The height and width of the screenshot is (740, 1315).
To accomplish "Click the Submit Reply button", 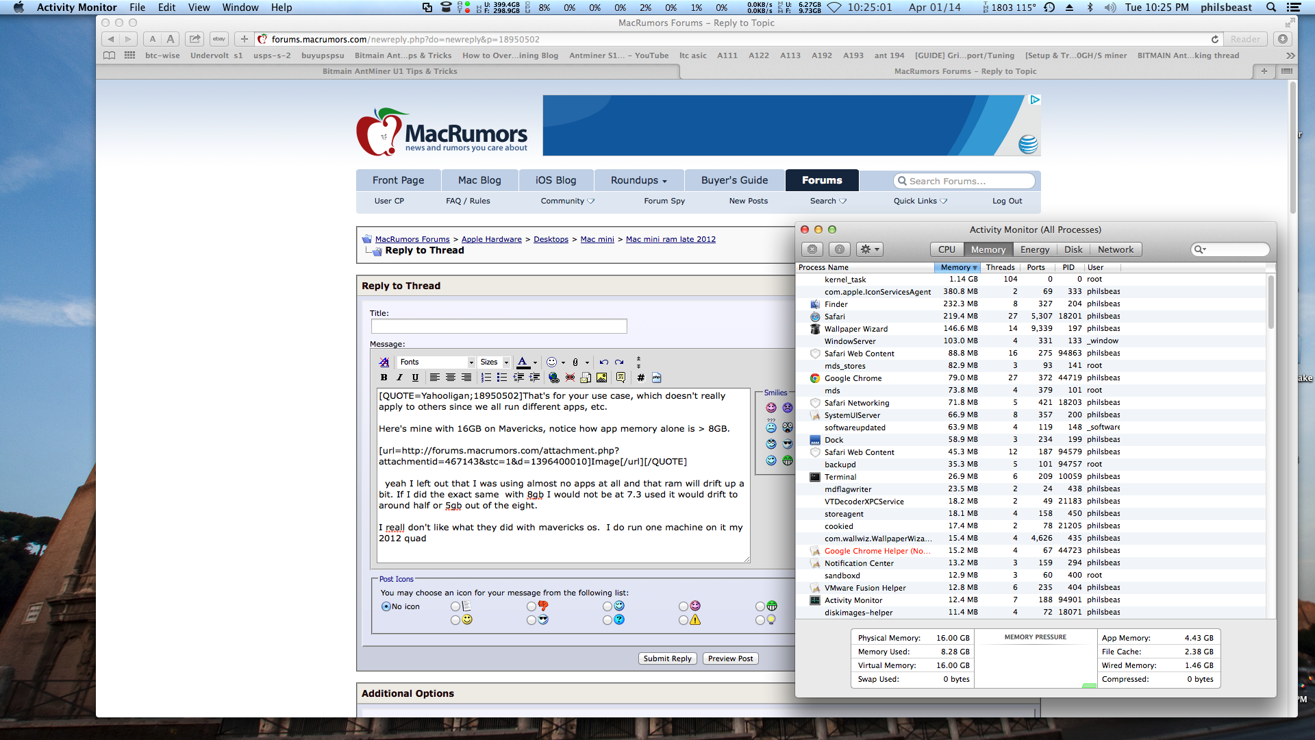I will click(668, 658).
